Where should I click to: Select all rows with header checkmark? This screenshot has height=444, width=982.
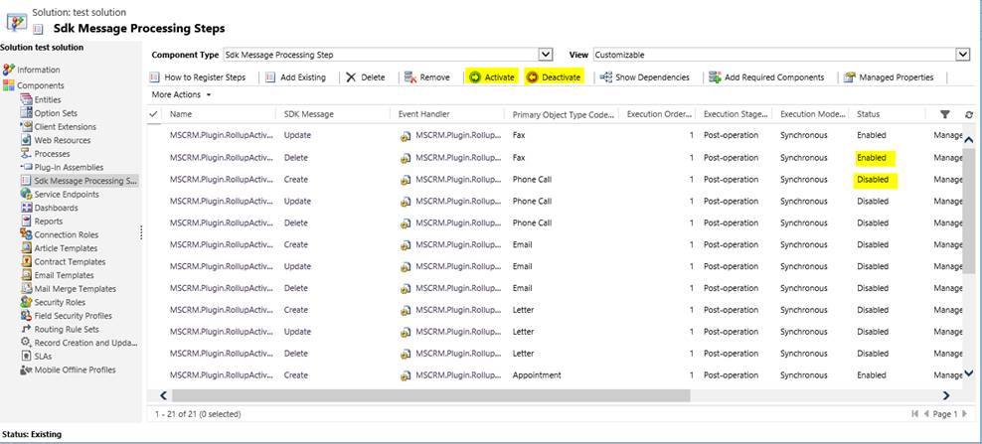pos(153,114)
